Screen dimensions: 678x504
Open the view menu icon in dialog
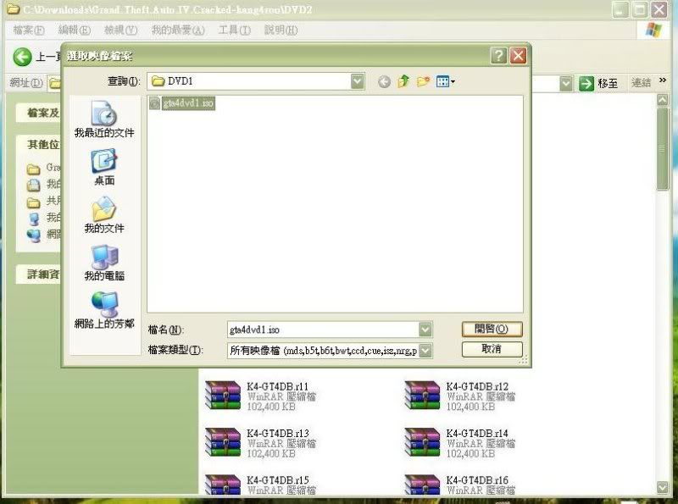coord(446,81)
